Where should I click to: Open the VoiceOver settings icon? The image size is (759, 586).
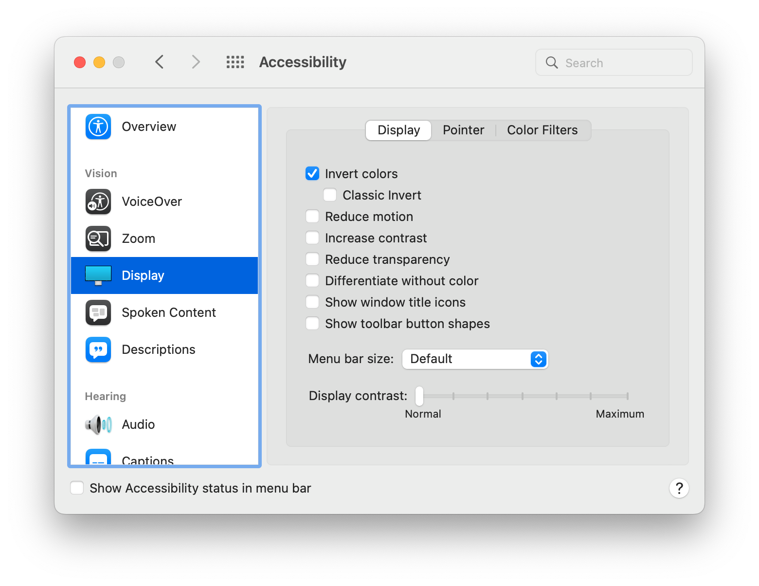click(98, 201)
